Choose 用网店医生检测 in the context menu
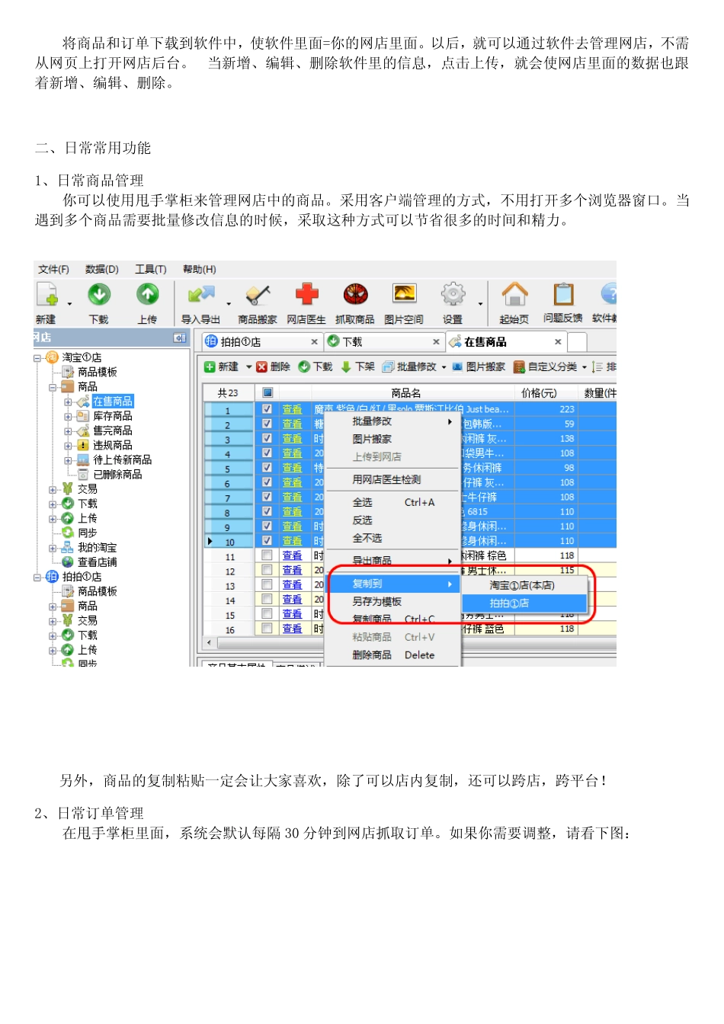The height and width of the screenshot is (1024, 724). pyautogui.click(x=393, y=479)
